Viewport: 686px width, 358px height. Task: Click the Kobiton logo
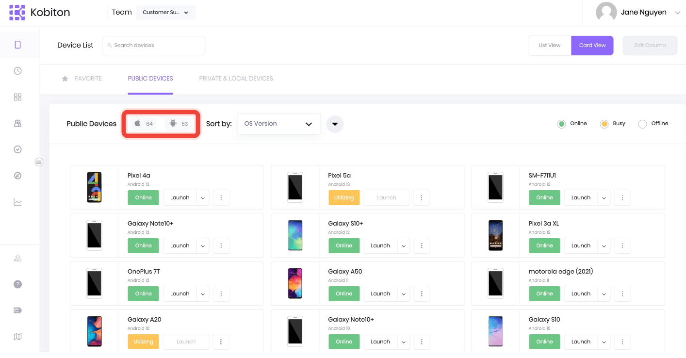click(x=40, y=13)
